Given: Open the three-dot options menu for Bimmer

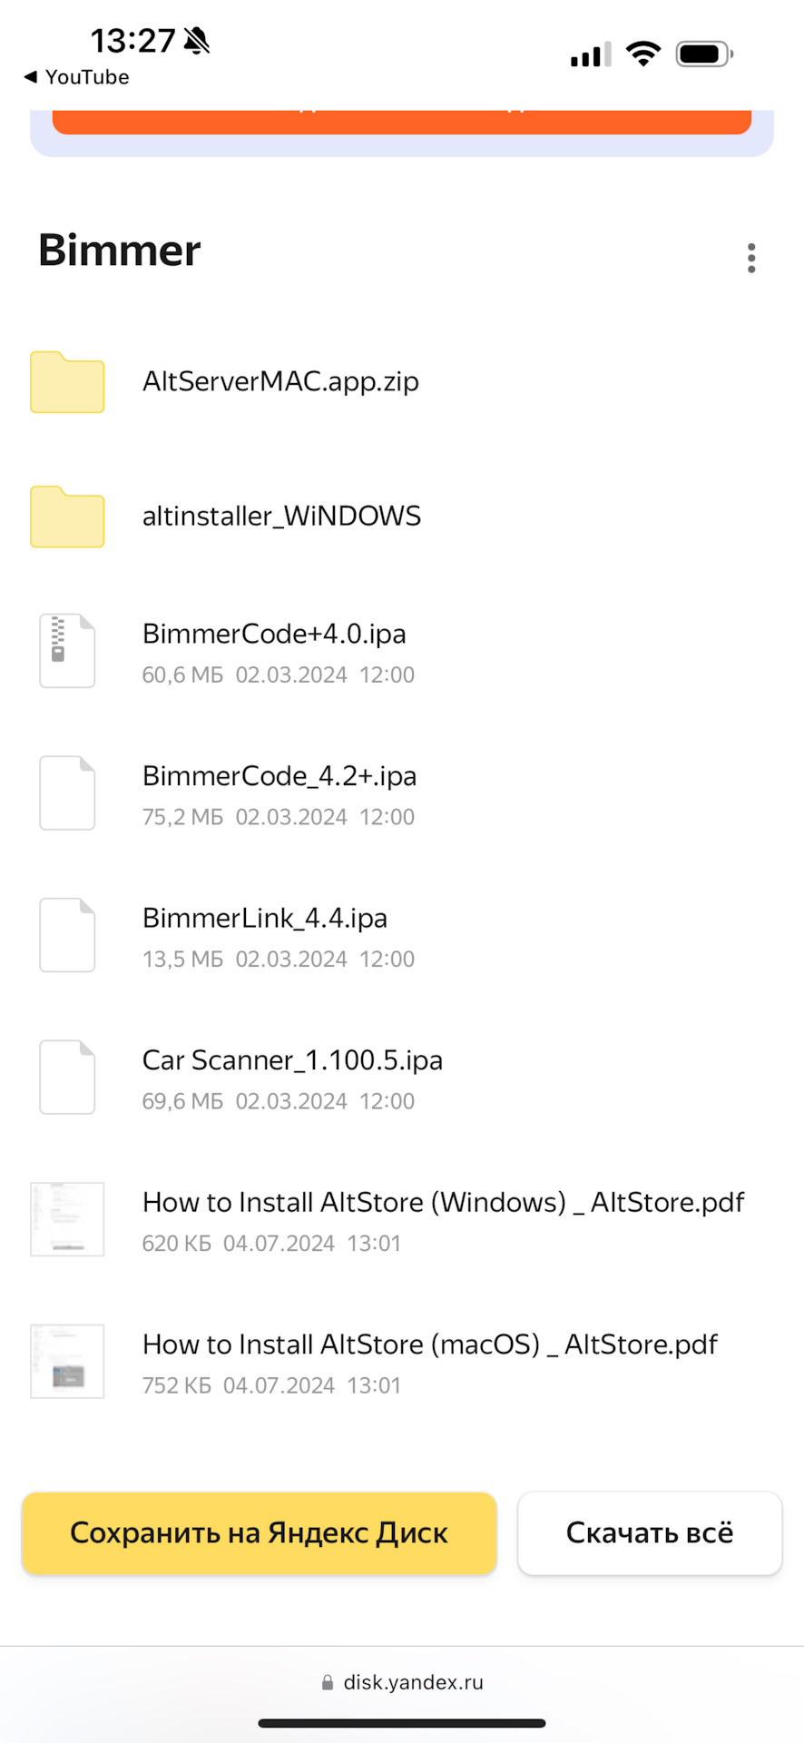Looking at the screenshot, I should pos(751,258).
